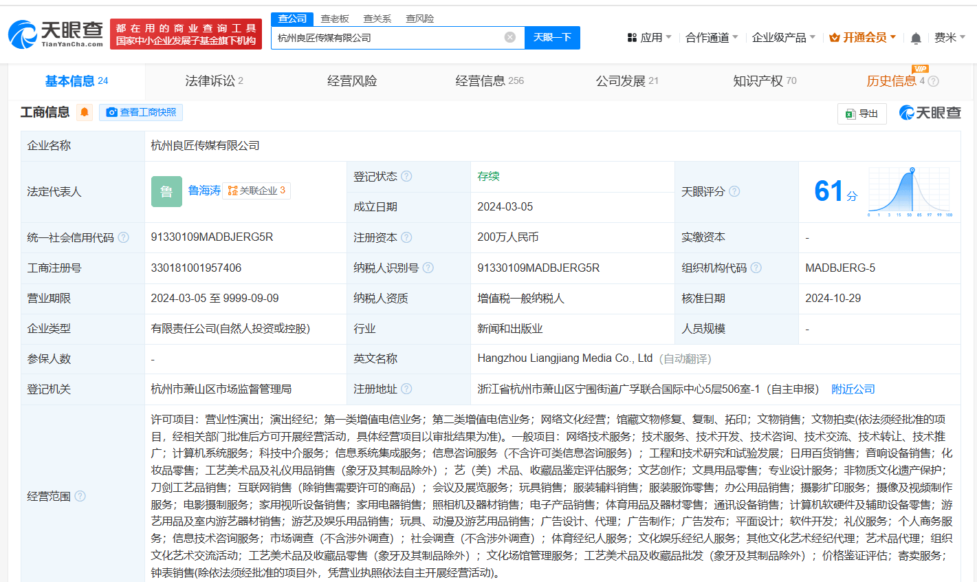Click registration number 330181001957406
977x582 pixels.
[196, 268]
